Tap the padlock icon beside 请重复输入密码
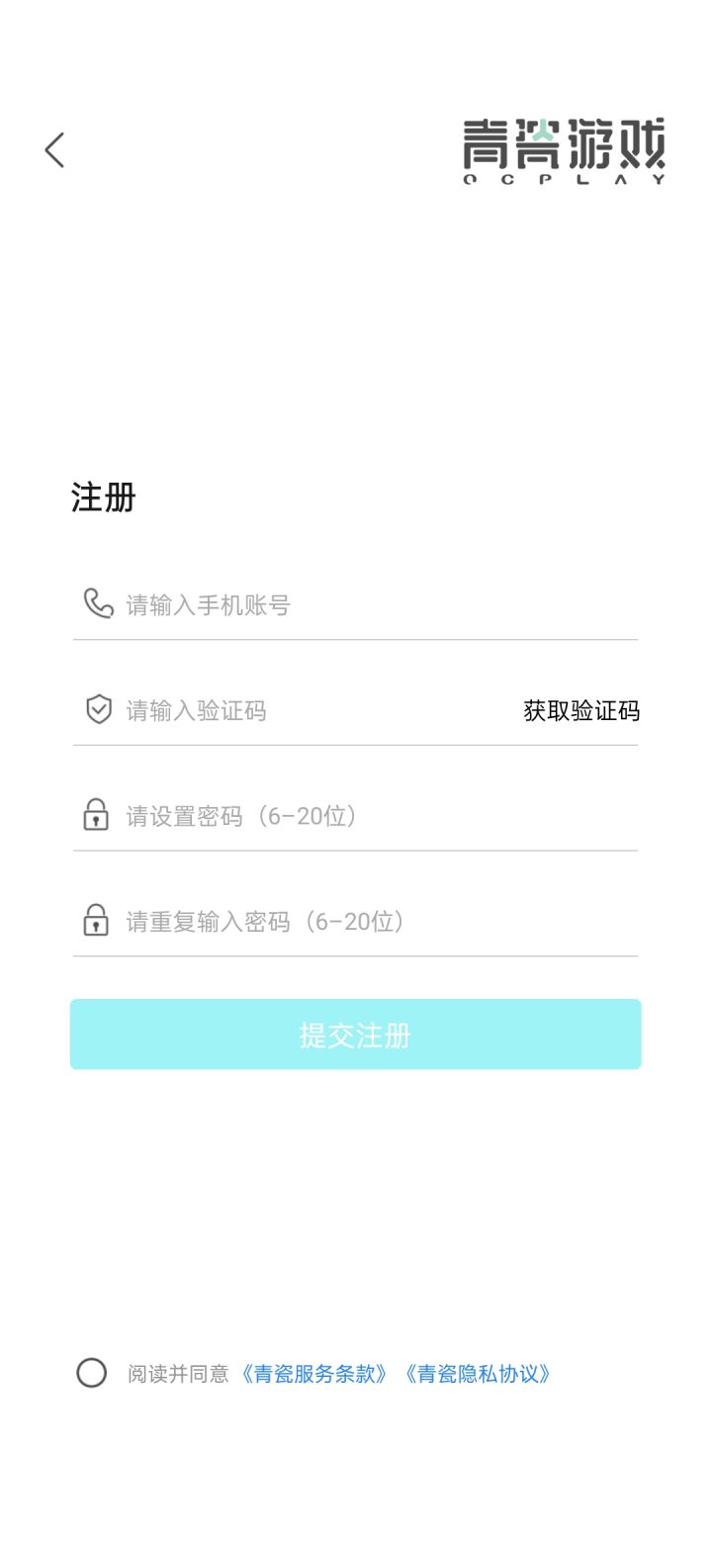712x1543 pixels. click(96, 920)
